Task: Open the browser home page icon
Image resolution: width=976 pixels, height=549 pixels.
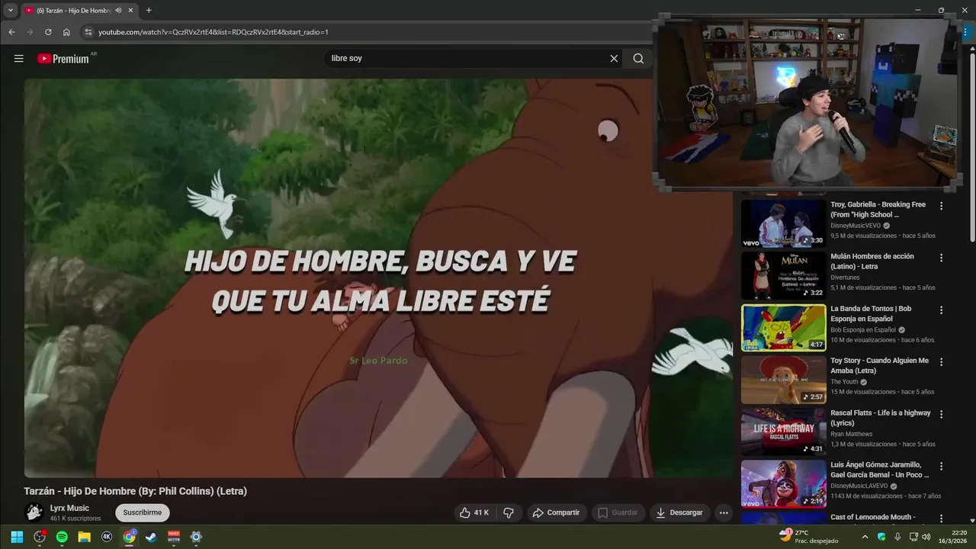Action: tap(66, 32)
